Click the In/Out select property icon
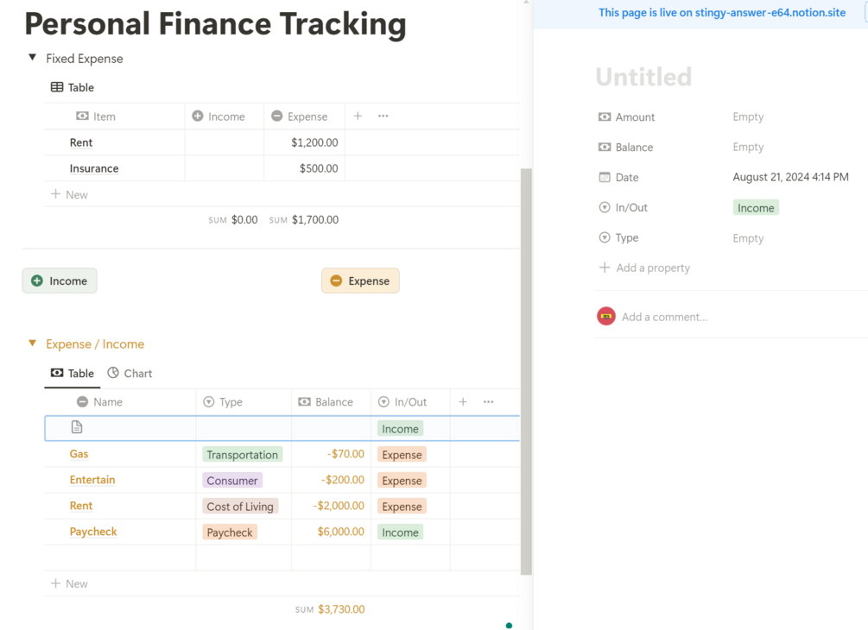 coord(604,207)
